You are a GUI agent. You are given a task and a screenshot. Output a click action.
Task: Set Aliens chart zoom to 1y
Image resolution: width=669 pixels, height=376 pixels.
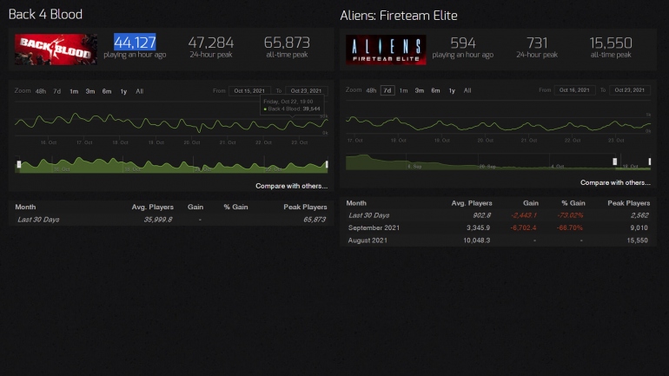[452, 90]
